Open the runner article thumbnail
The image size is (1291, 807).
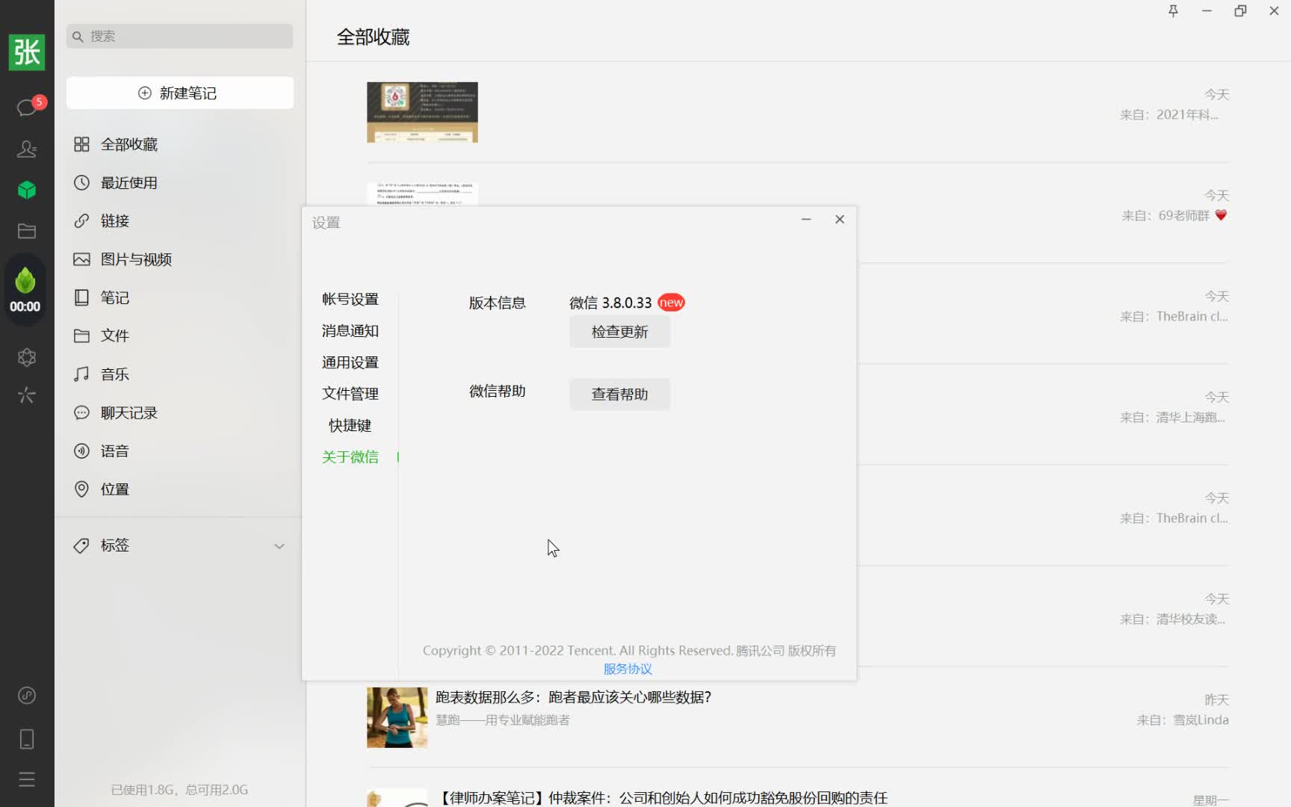(397, 717)
